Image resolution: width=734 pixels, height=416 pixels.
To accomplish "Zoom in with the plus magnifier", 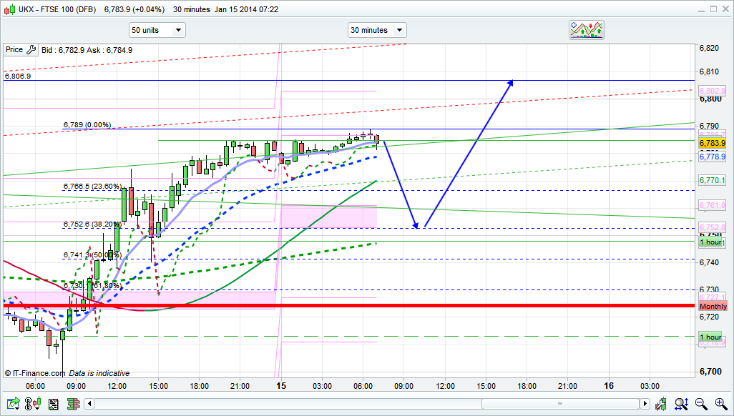I will [x=720, y=405].
